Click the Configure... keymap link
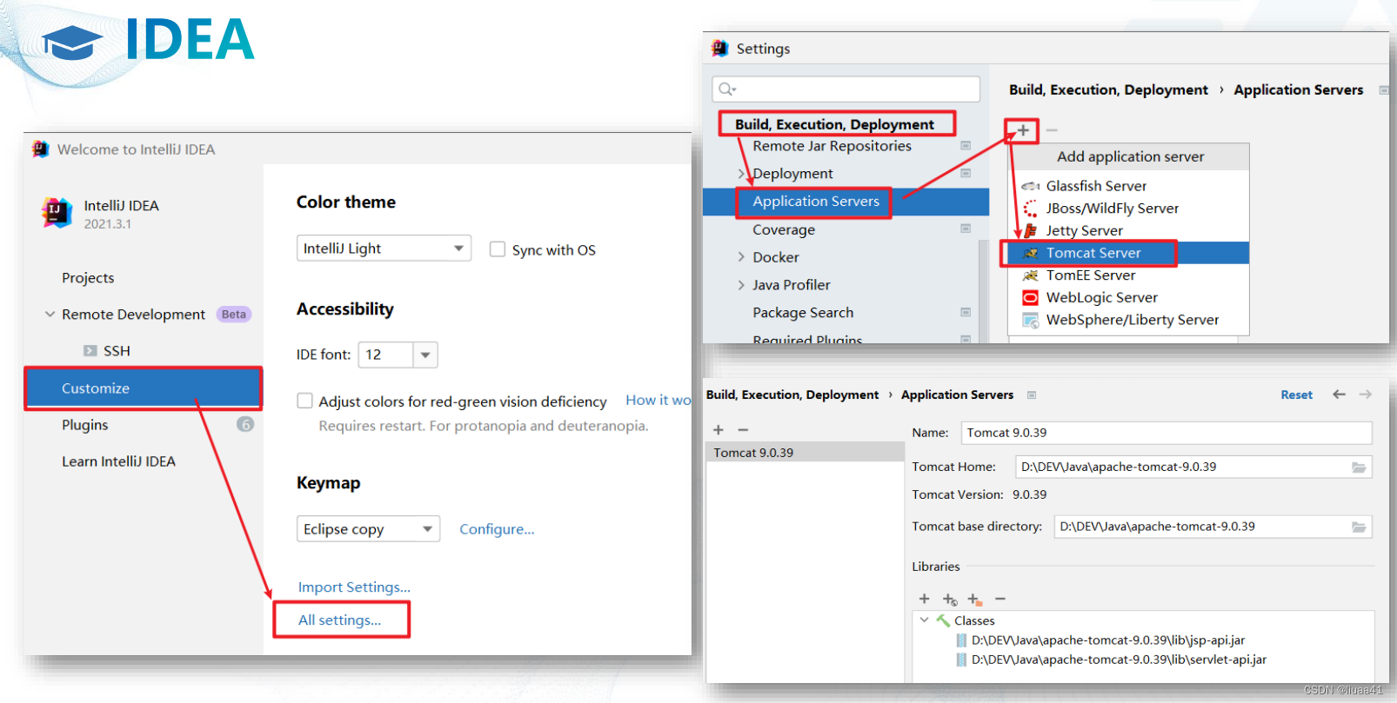This screenshot has width=1397, height=703. click(x=497, y=529)
